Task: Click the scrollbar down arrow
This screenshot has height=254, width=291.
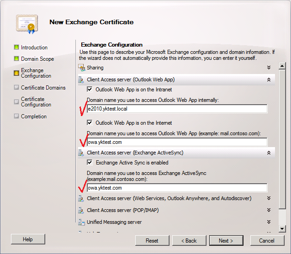Action: click(x=282, y=228)
